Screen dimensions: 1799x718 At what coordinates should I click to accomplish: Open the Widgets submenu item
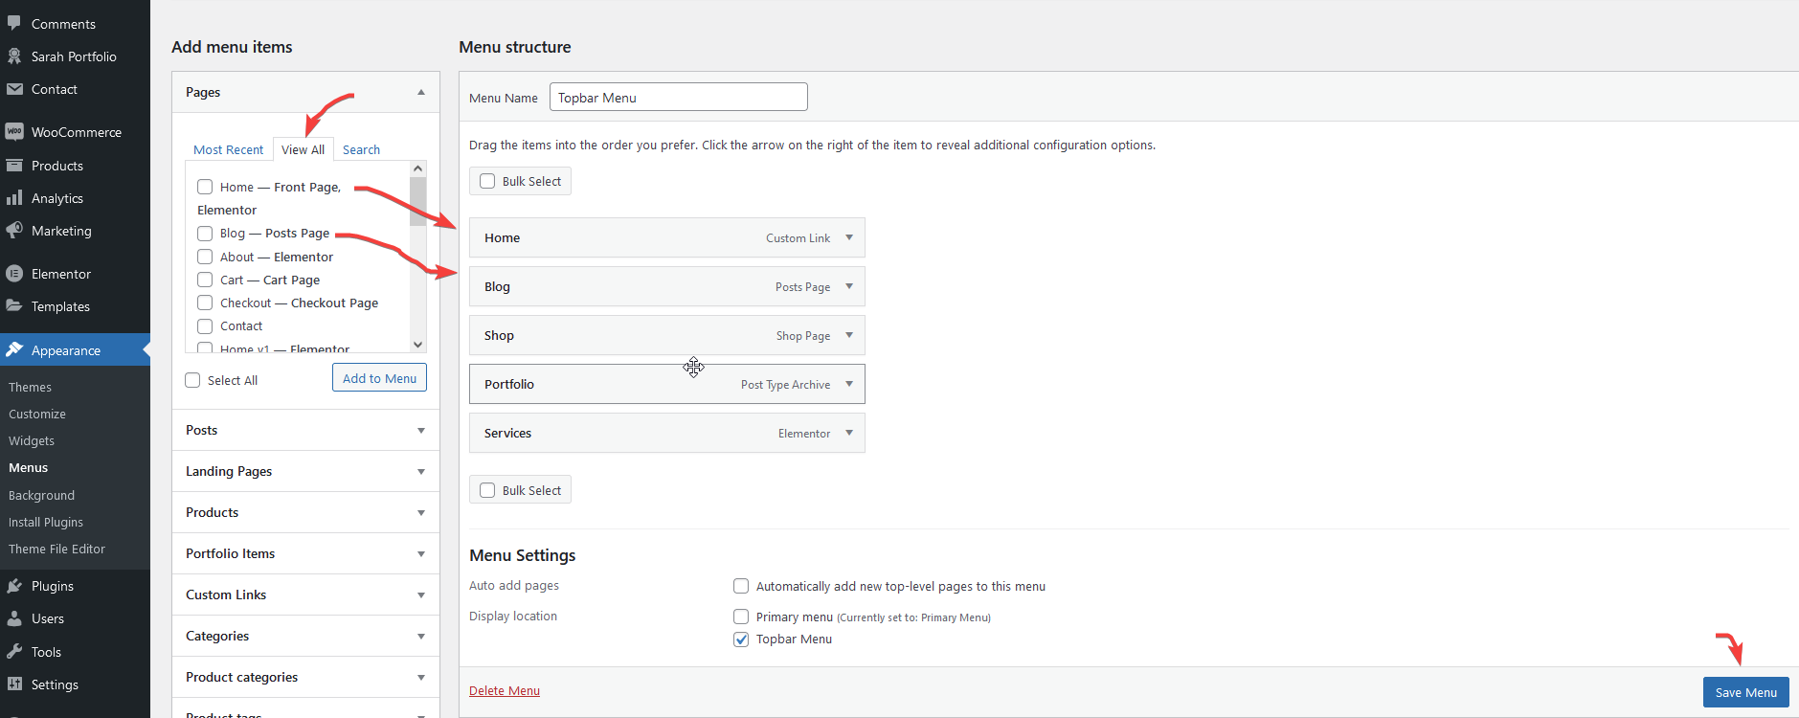pos(32,440)
